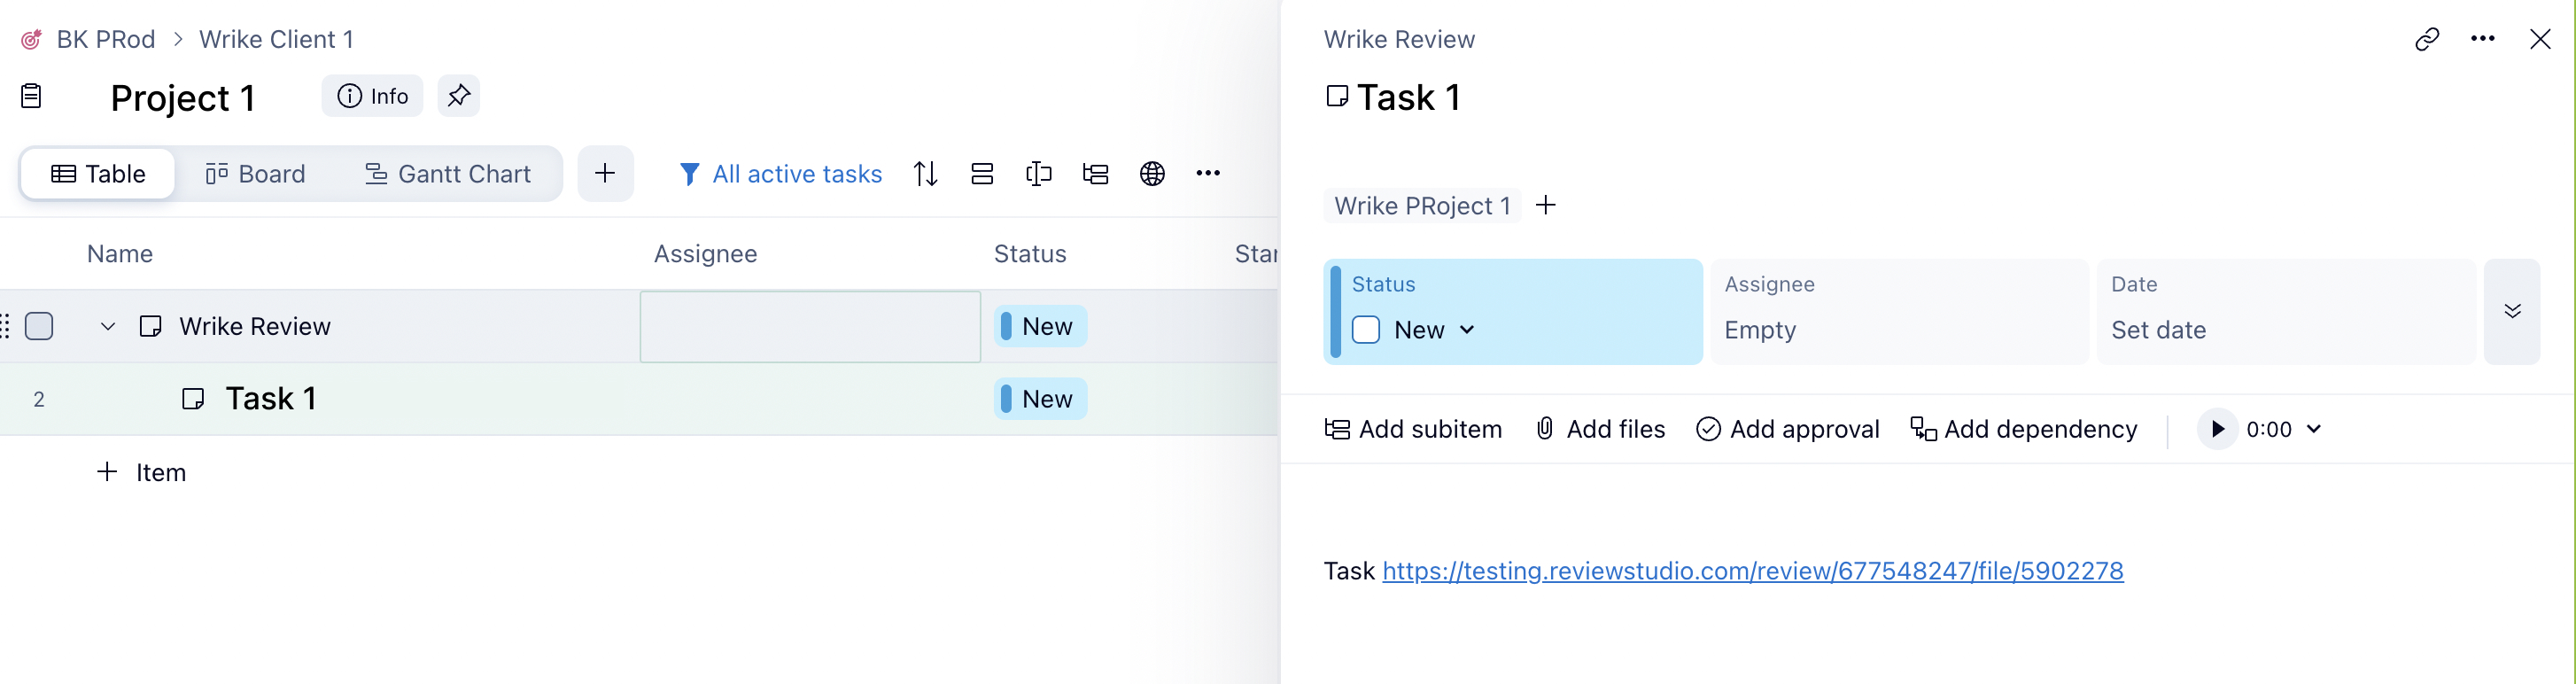2576x684 pixels.
Task: Mark Task 1 complete via status checkbox
Action: (1366, 330)
